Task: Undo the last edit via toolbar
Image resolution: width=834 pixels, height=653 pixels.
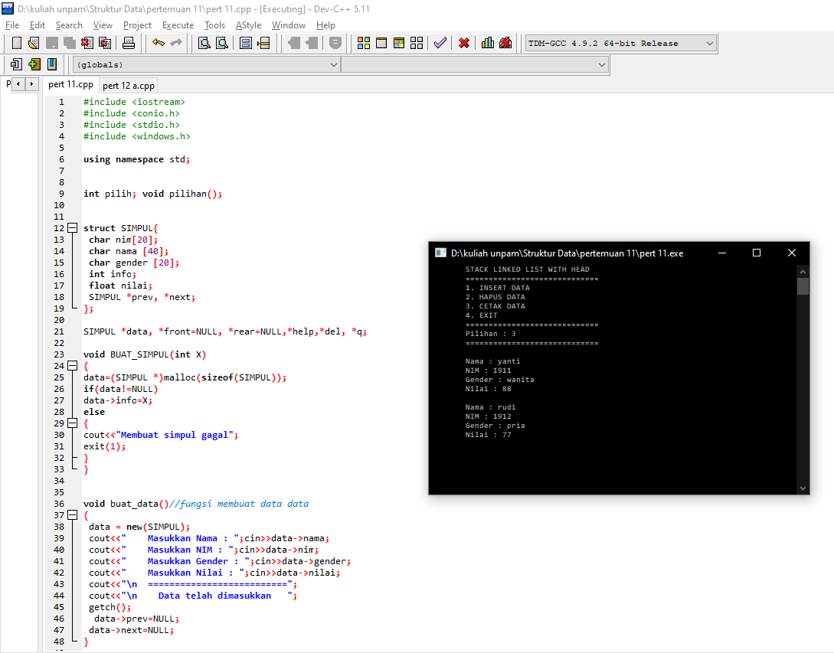Action: point(158,43)
